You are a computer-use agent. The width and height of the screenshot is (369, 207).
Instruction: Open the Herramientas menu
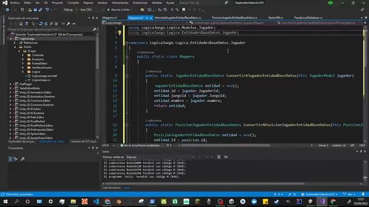click(120, 3)
